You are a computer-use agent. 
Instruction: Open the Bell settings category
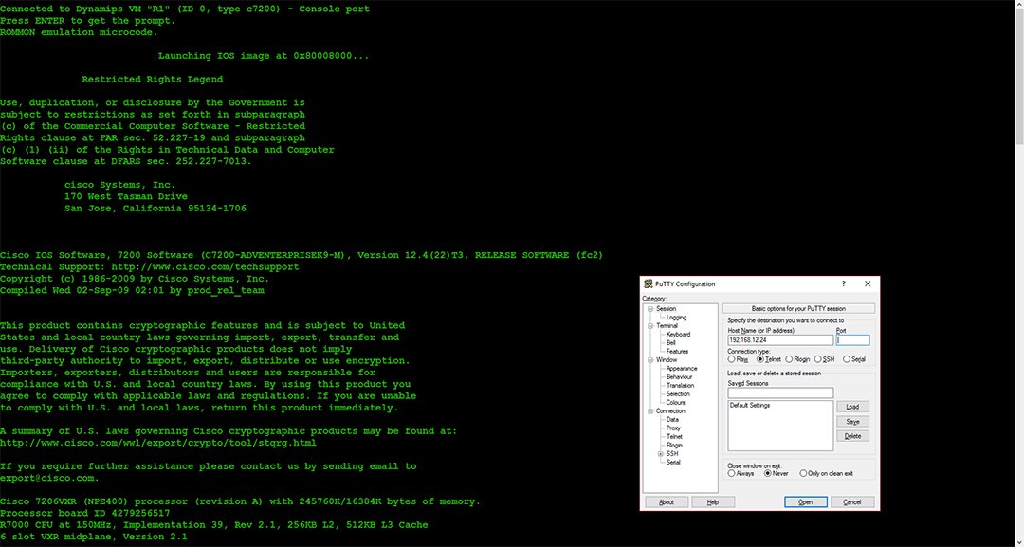[x=670, y=342]
